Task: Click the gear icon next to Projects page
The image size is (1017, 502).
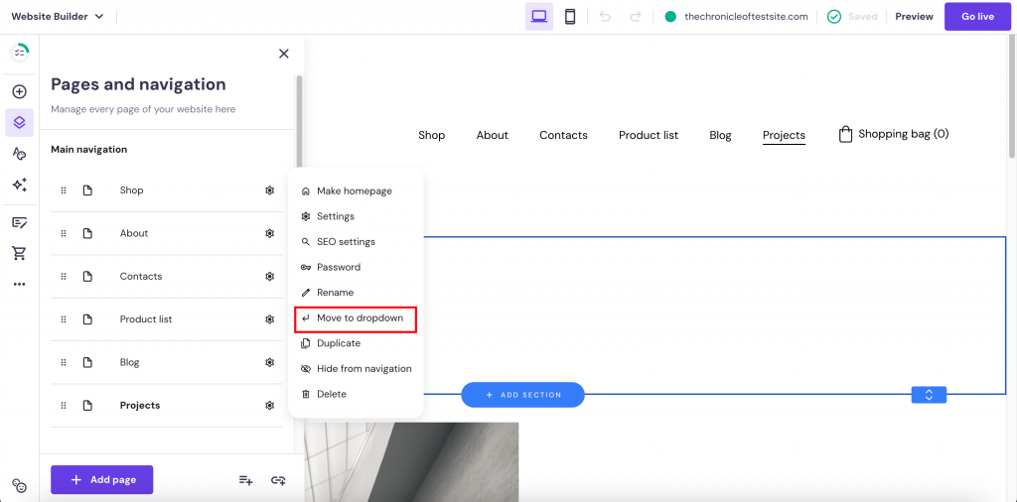Action: coord(269,406)
